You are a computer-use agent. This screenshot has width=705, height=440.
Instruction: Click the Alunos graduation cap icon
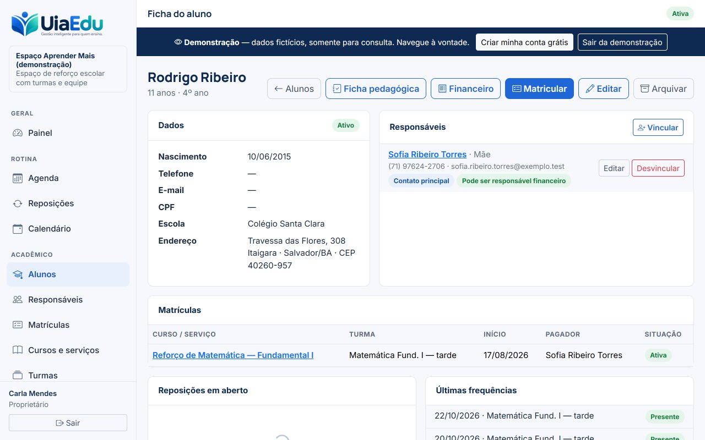(18, 274)
